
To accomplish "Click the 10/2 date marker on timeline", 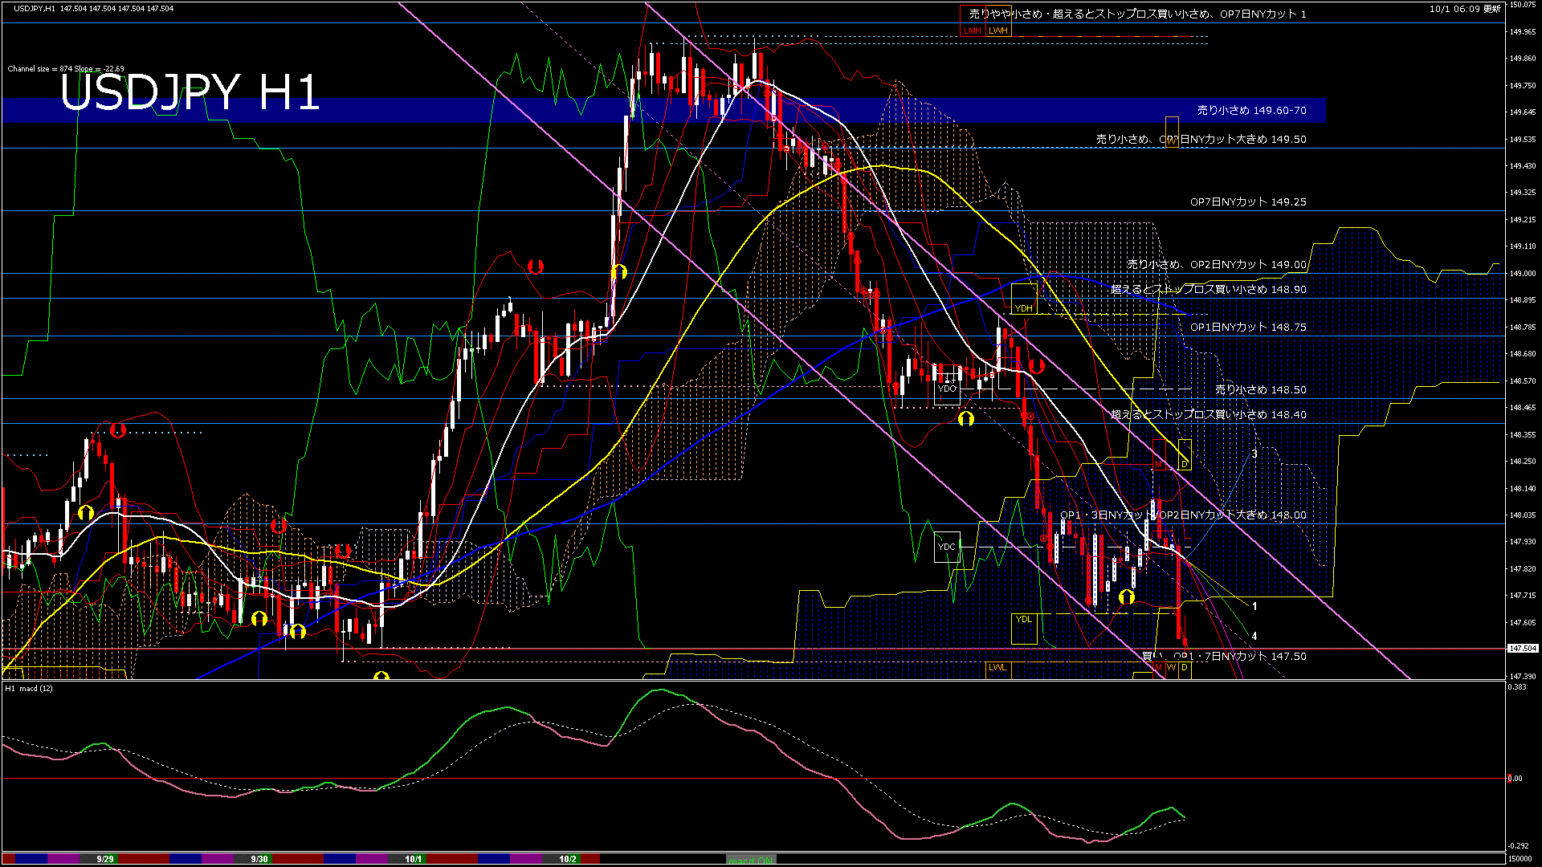I will (568, 859).
